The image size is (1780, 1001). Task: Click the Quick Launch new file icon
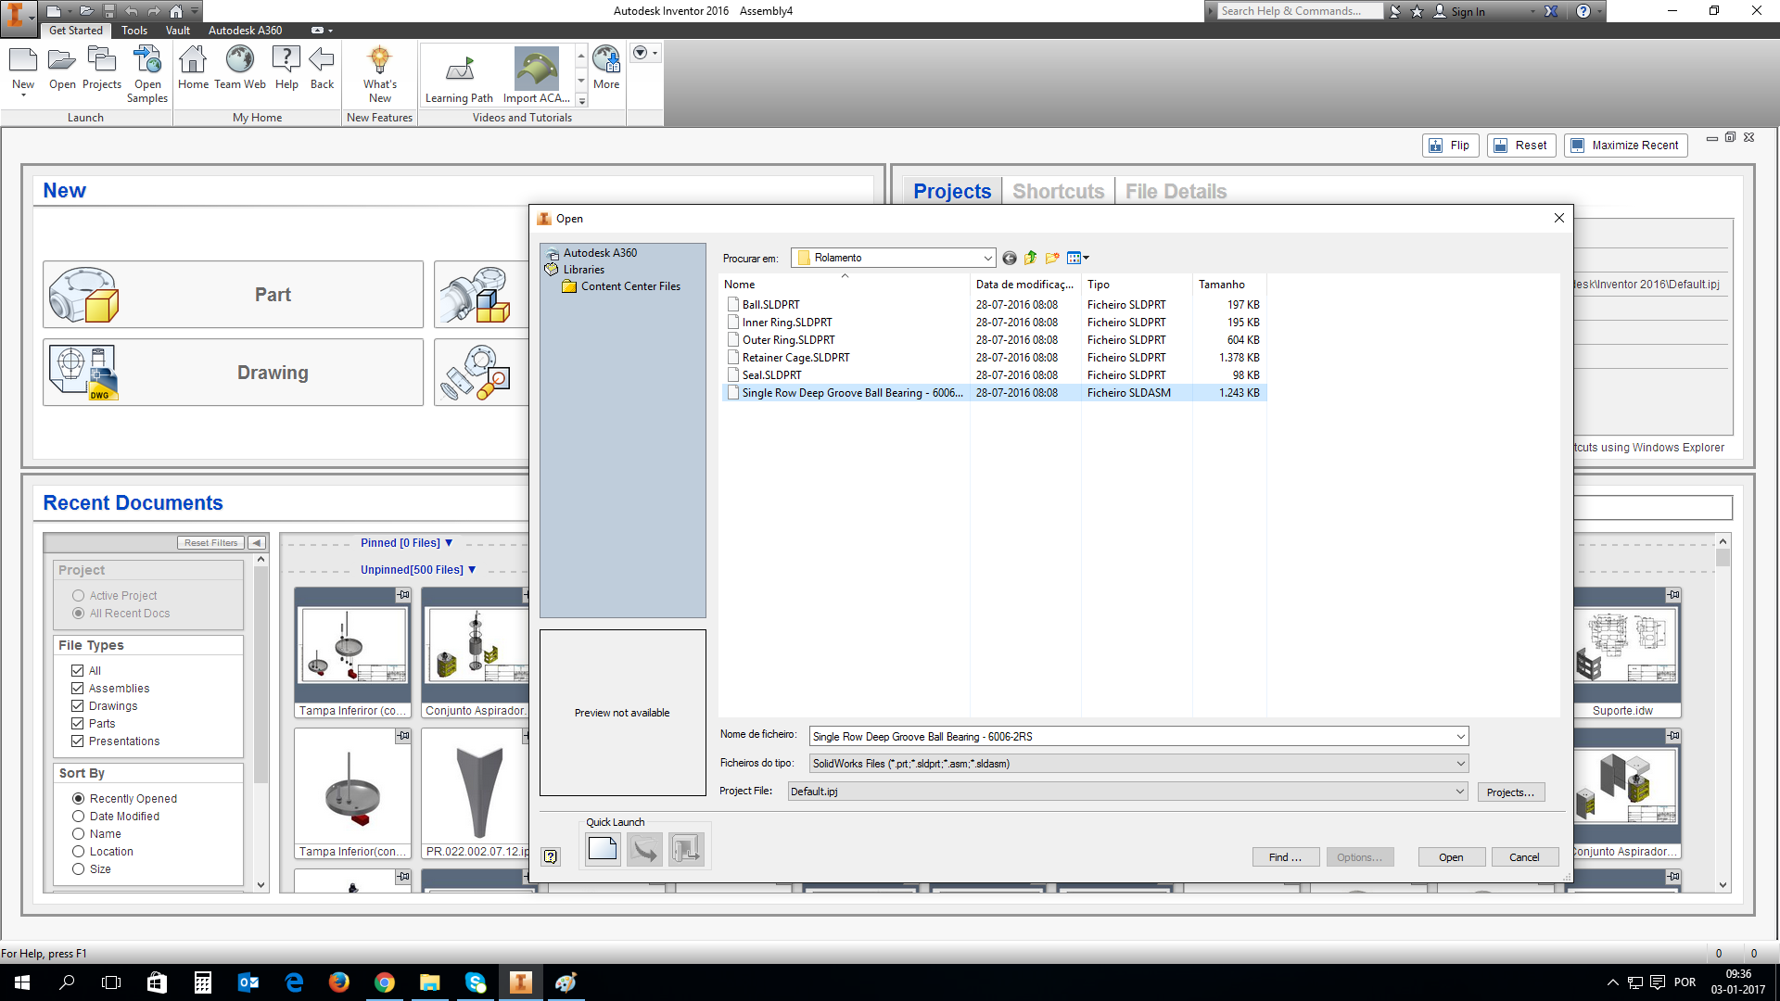603,849
